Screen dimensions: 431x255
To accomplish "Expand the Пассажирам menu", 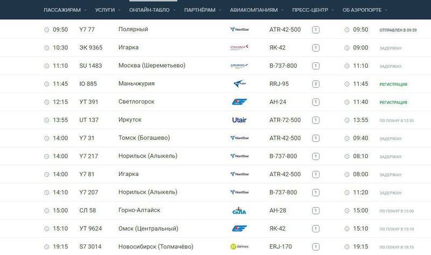I will [x=65, y=10].
